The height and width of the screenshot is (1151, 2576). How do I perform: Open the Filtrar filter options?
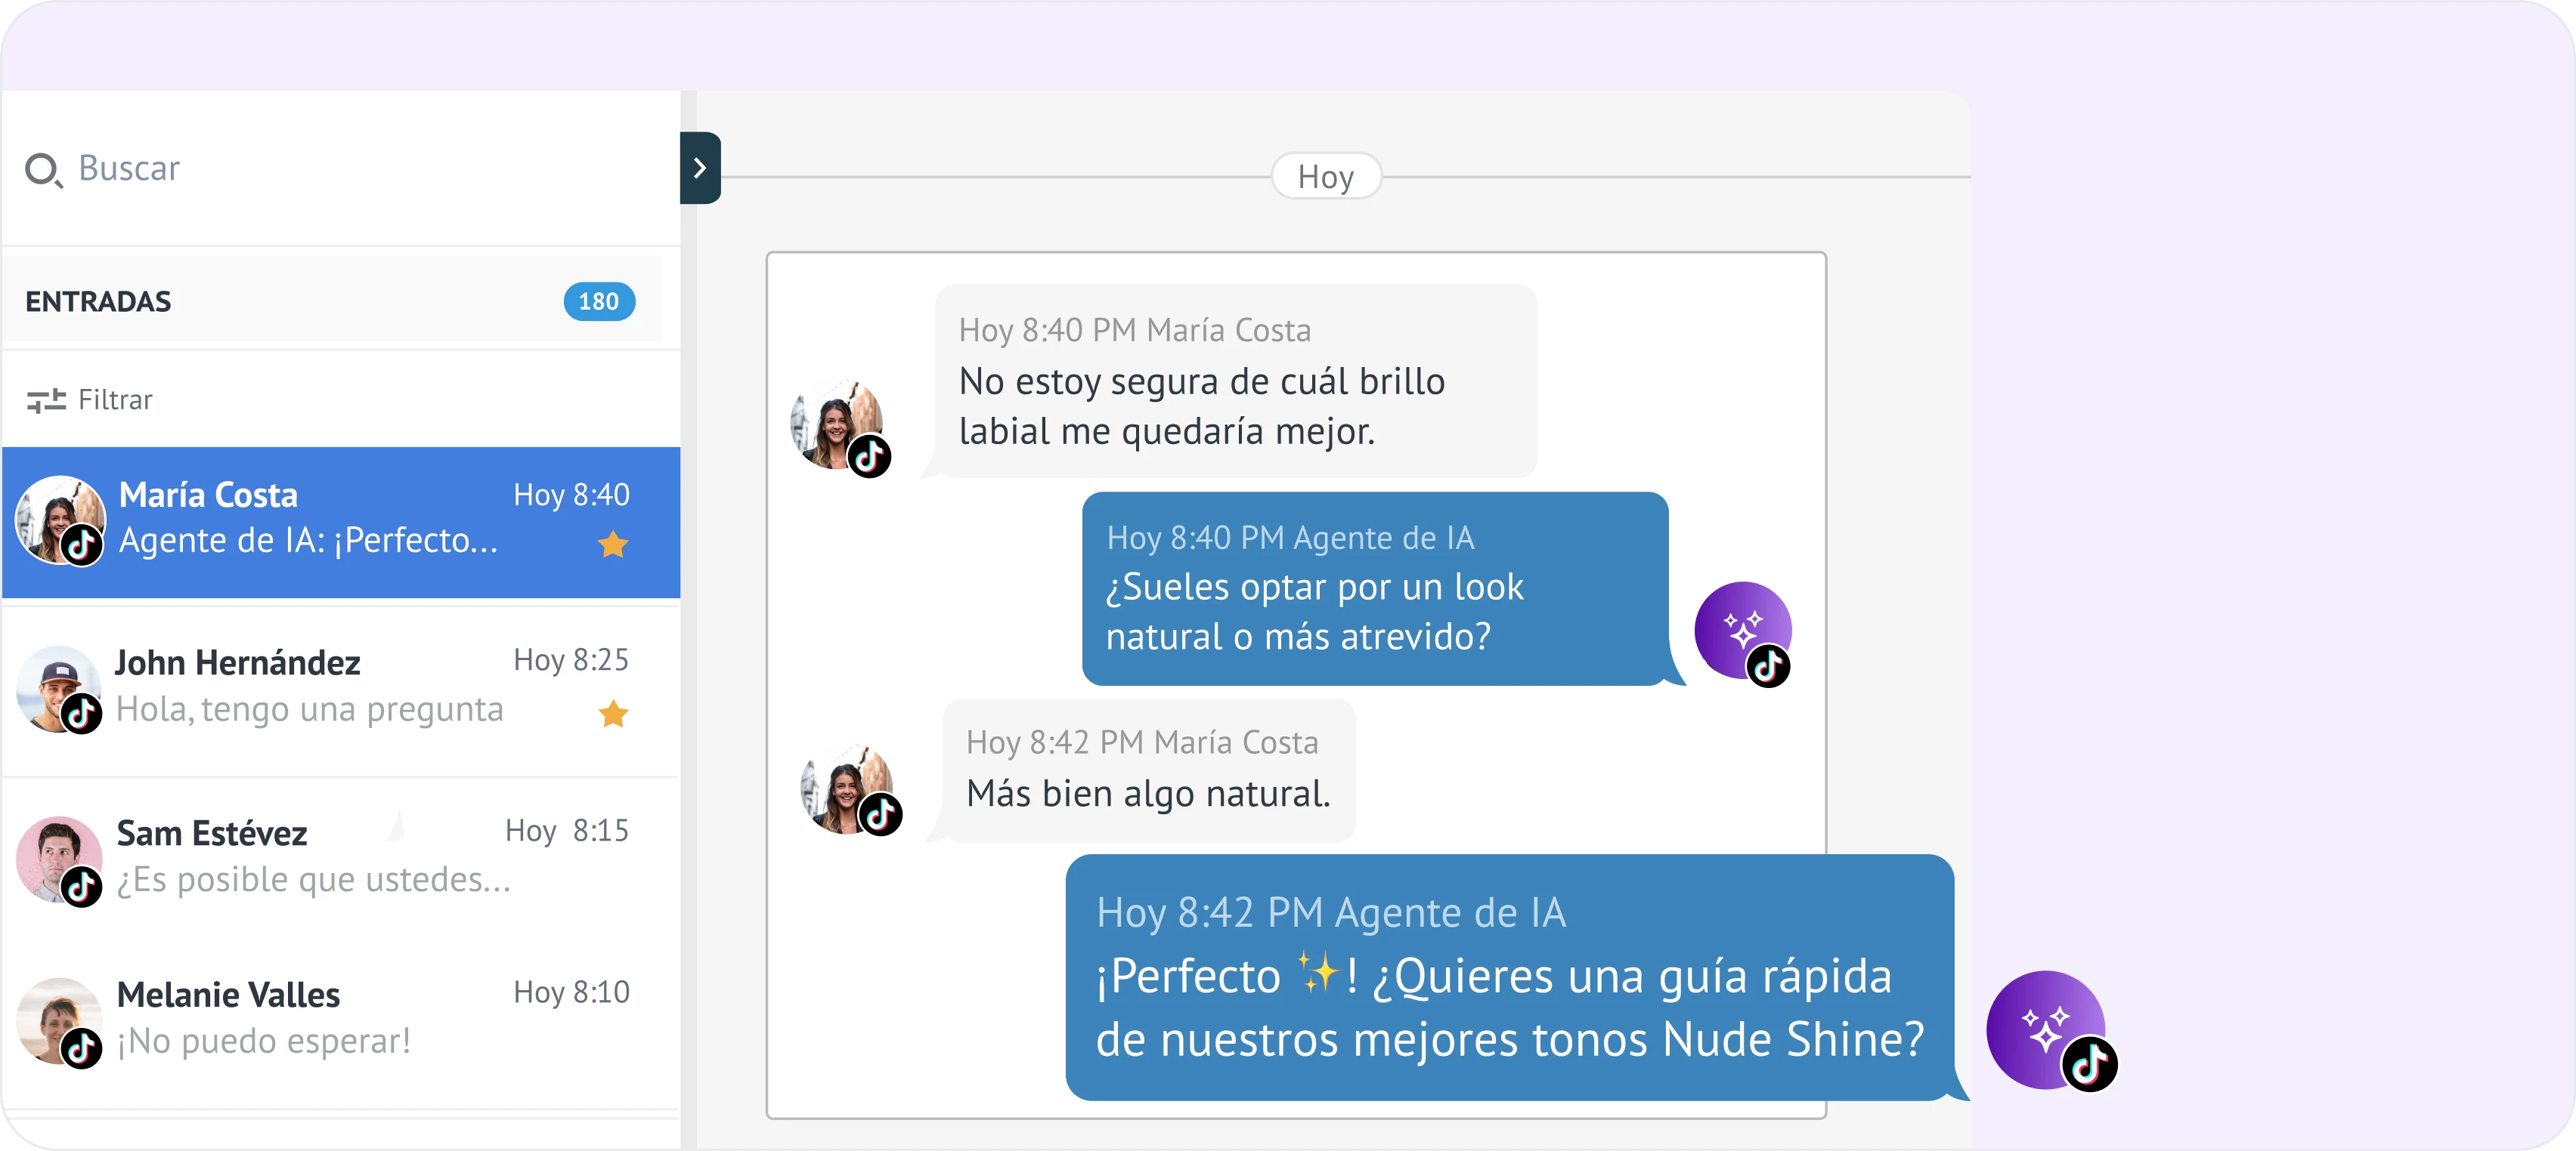115,400
